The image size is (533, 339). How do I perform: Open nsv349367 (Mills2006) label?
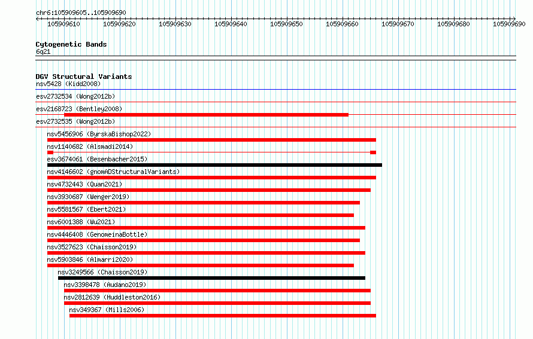(107, 310)
